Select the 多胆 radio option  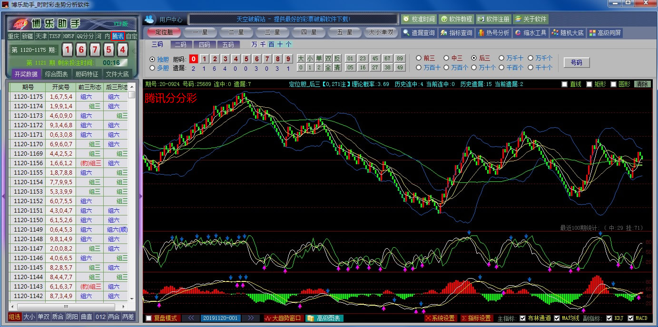tap(152, 68)
